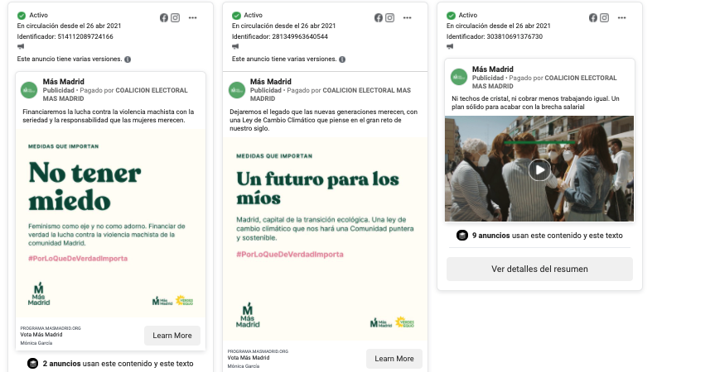Click the green Active checkmark on ad 281349963640544
Viewport: 715px width, 372px height.
coord(236,16)
